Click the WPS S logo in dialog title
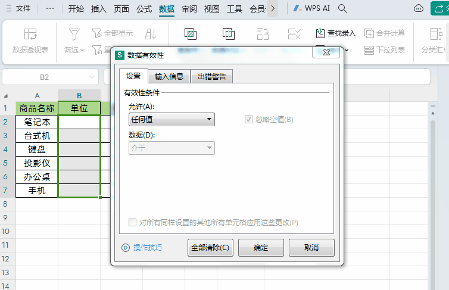Image resolution: width=449 pixels, height=290 pixels. (x=120, y=55)
